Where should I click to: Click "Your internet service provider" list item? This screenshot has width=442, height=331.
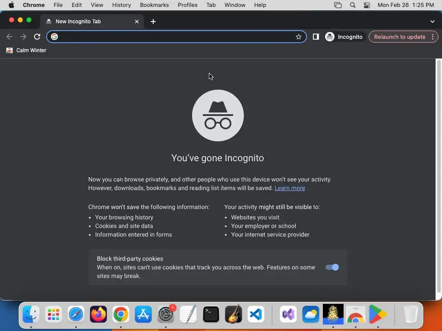coord(270,234)
